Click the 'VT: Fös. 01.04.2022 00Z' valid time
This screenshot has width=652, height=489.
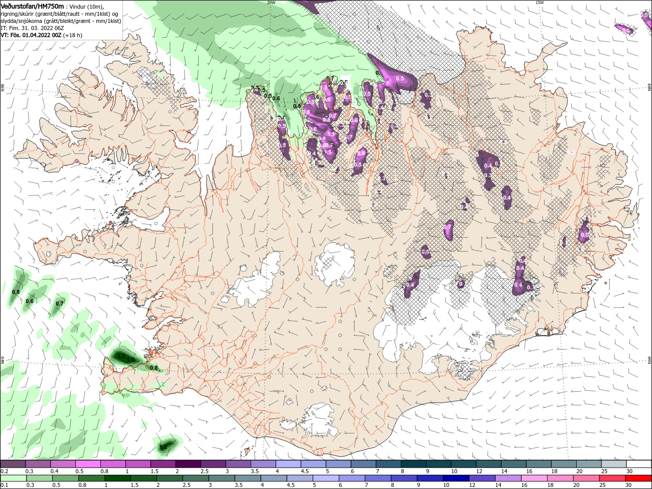tap(31, 35)
